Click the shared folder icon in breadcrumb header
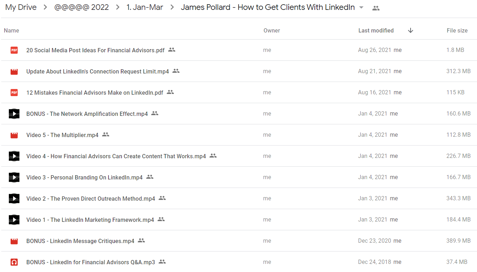 [376, 8]
